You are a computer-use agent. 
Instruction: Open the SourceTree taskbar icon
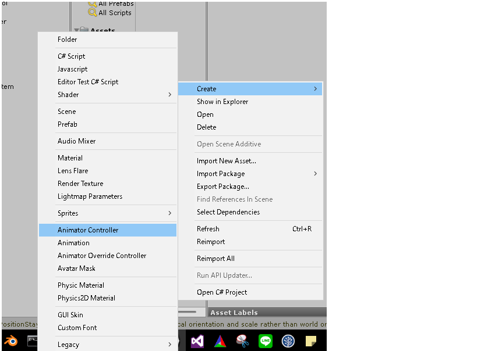click(288, 341)
